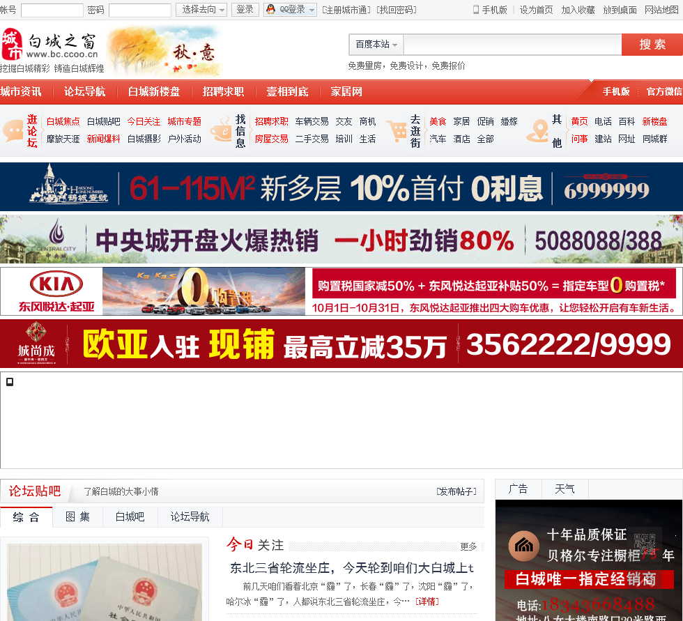Open the 壹相到底 menu item

287,92
